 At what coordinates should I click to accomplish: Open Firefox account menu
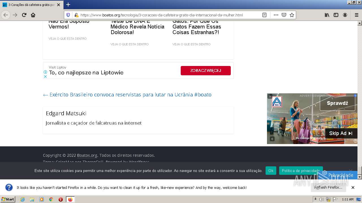pos(345,15)
